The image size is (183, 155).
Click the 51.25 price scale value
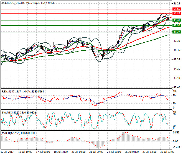177,4
